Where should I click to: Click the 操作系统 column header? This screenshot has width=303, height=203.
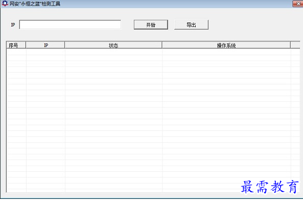click(x=226, y=45)
